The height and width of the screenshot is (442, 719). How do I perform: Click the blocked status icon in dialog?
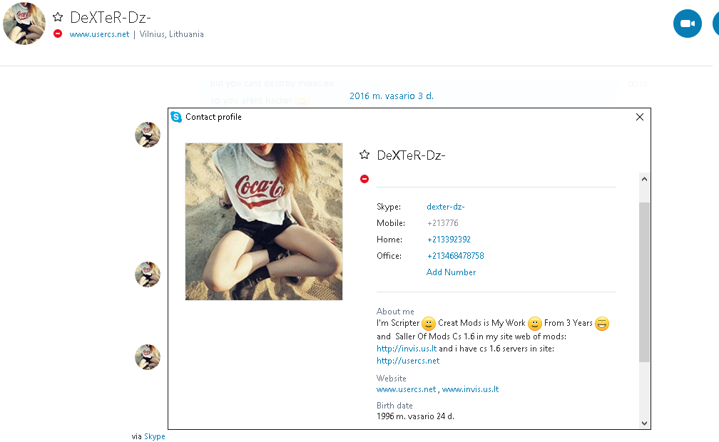[364, 179]
